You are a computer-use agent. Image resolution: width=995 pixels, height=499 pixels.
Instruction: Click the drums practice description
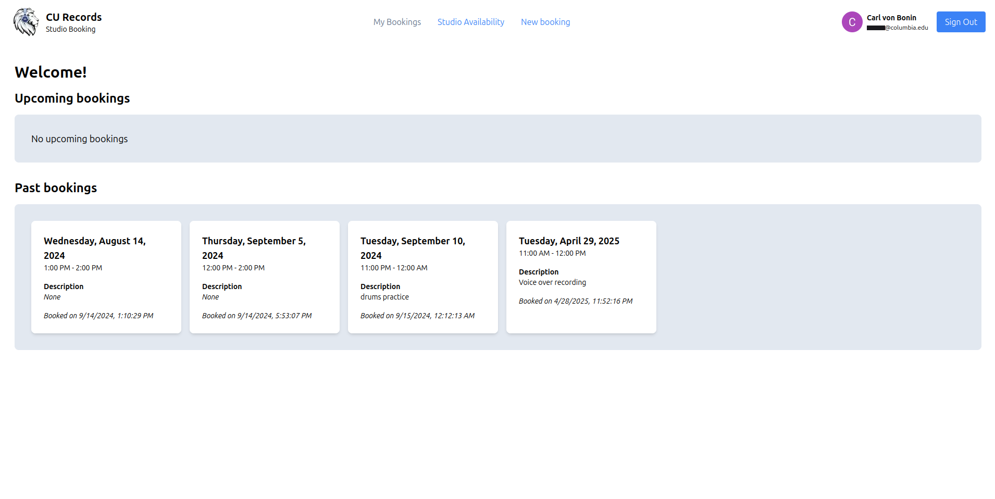[384, 297]
